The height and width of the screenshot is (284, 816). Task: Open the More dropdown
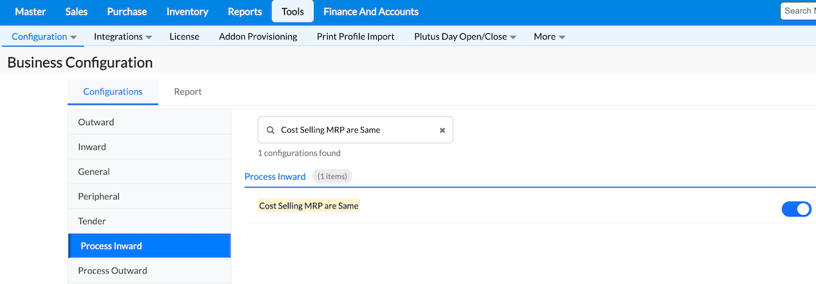(549, 37)
